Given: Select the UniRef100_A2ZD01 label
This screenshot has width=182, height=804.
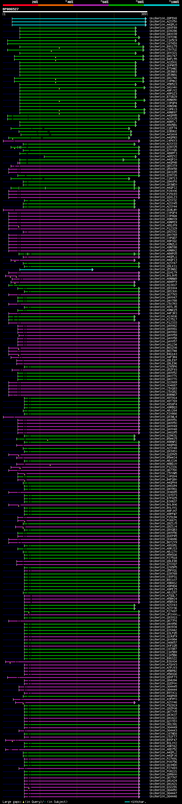Looking at the screenshot, I should click(163, 62).
